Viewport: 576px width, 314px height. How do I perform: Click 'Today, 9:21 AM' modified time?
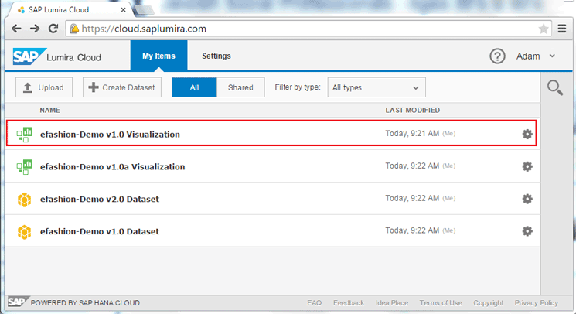412,133
